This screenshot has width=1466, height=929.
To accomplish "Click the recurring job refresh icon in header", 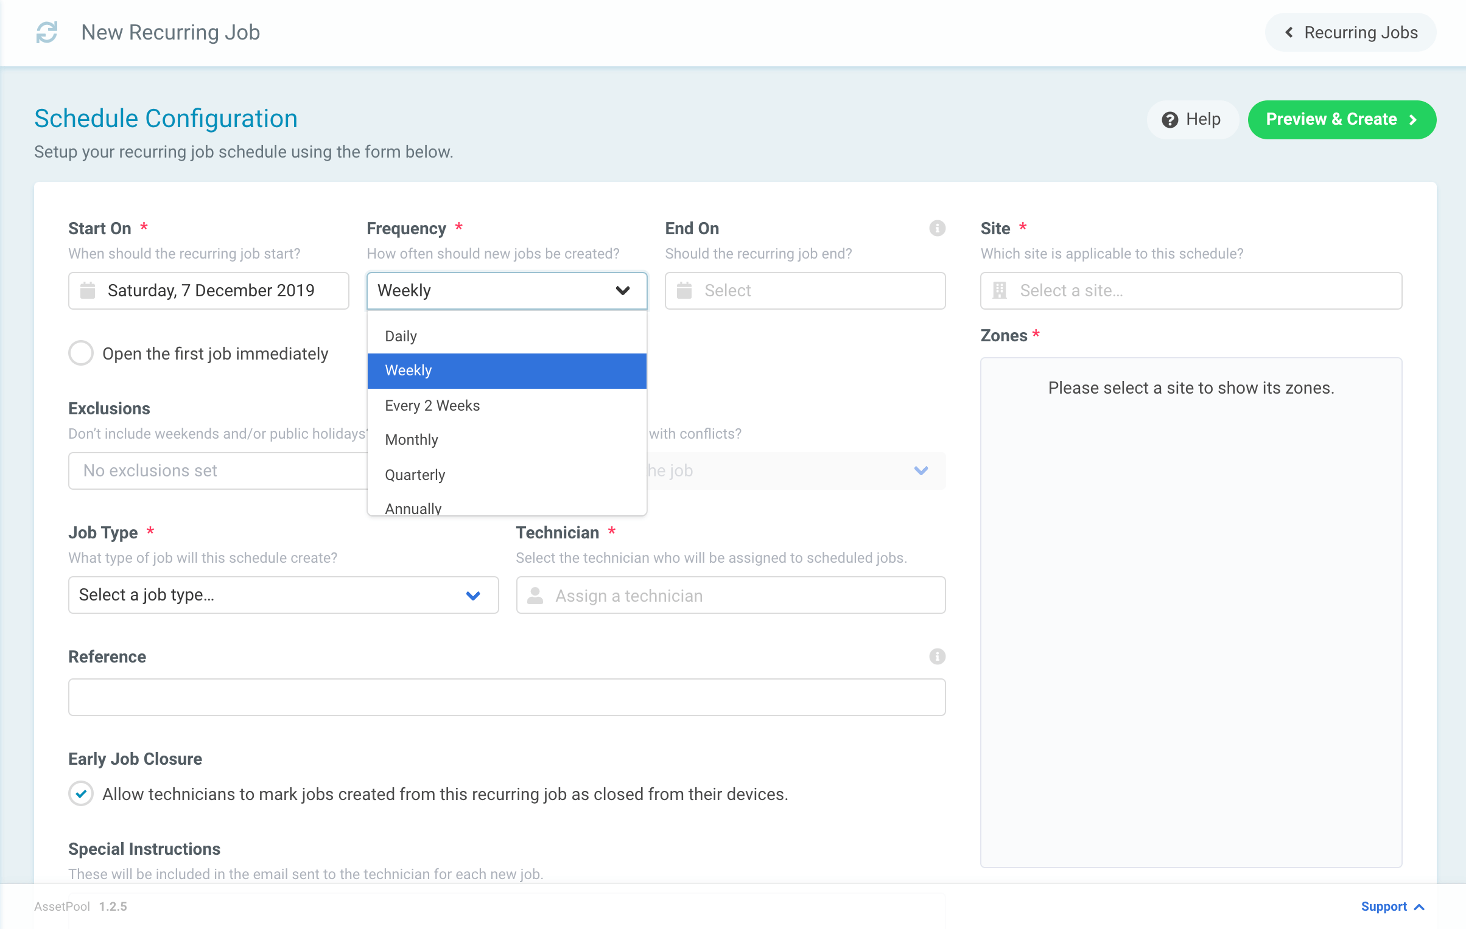I will [47, 32].
